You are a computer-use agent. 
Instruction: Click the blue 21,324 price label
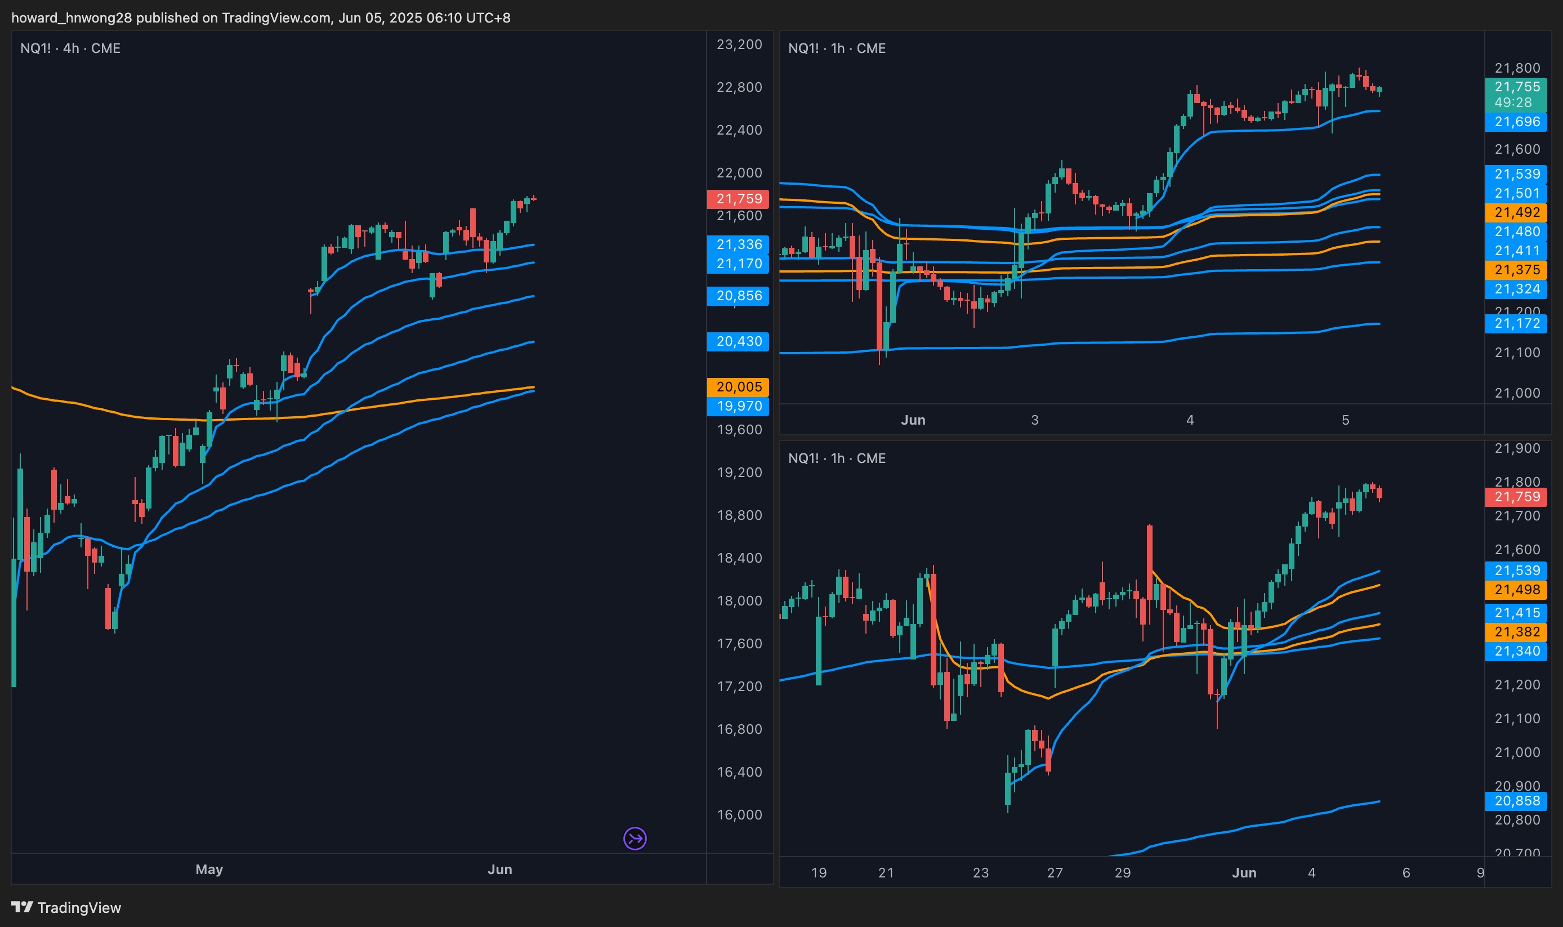[1516, 288]
